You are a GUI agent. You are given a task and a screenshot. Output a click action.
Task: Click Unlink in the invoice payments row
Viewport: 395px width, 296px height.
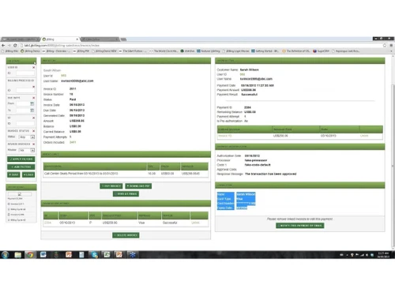click(x=195, y=223)
